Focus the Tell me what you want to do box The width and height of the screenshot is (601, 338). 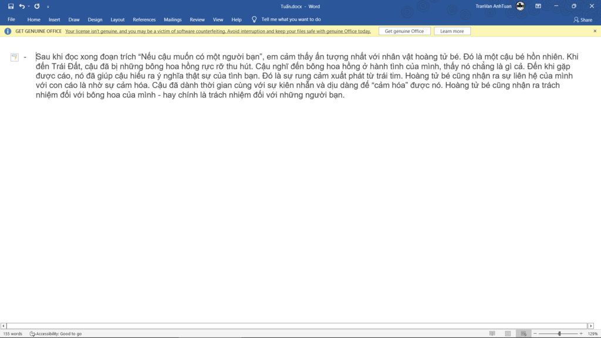291,19
